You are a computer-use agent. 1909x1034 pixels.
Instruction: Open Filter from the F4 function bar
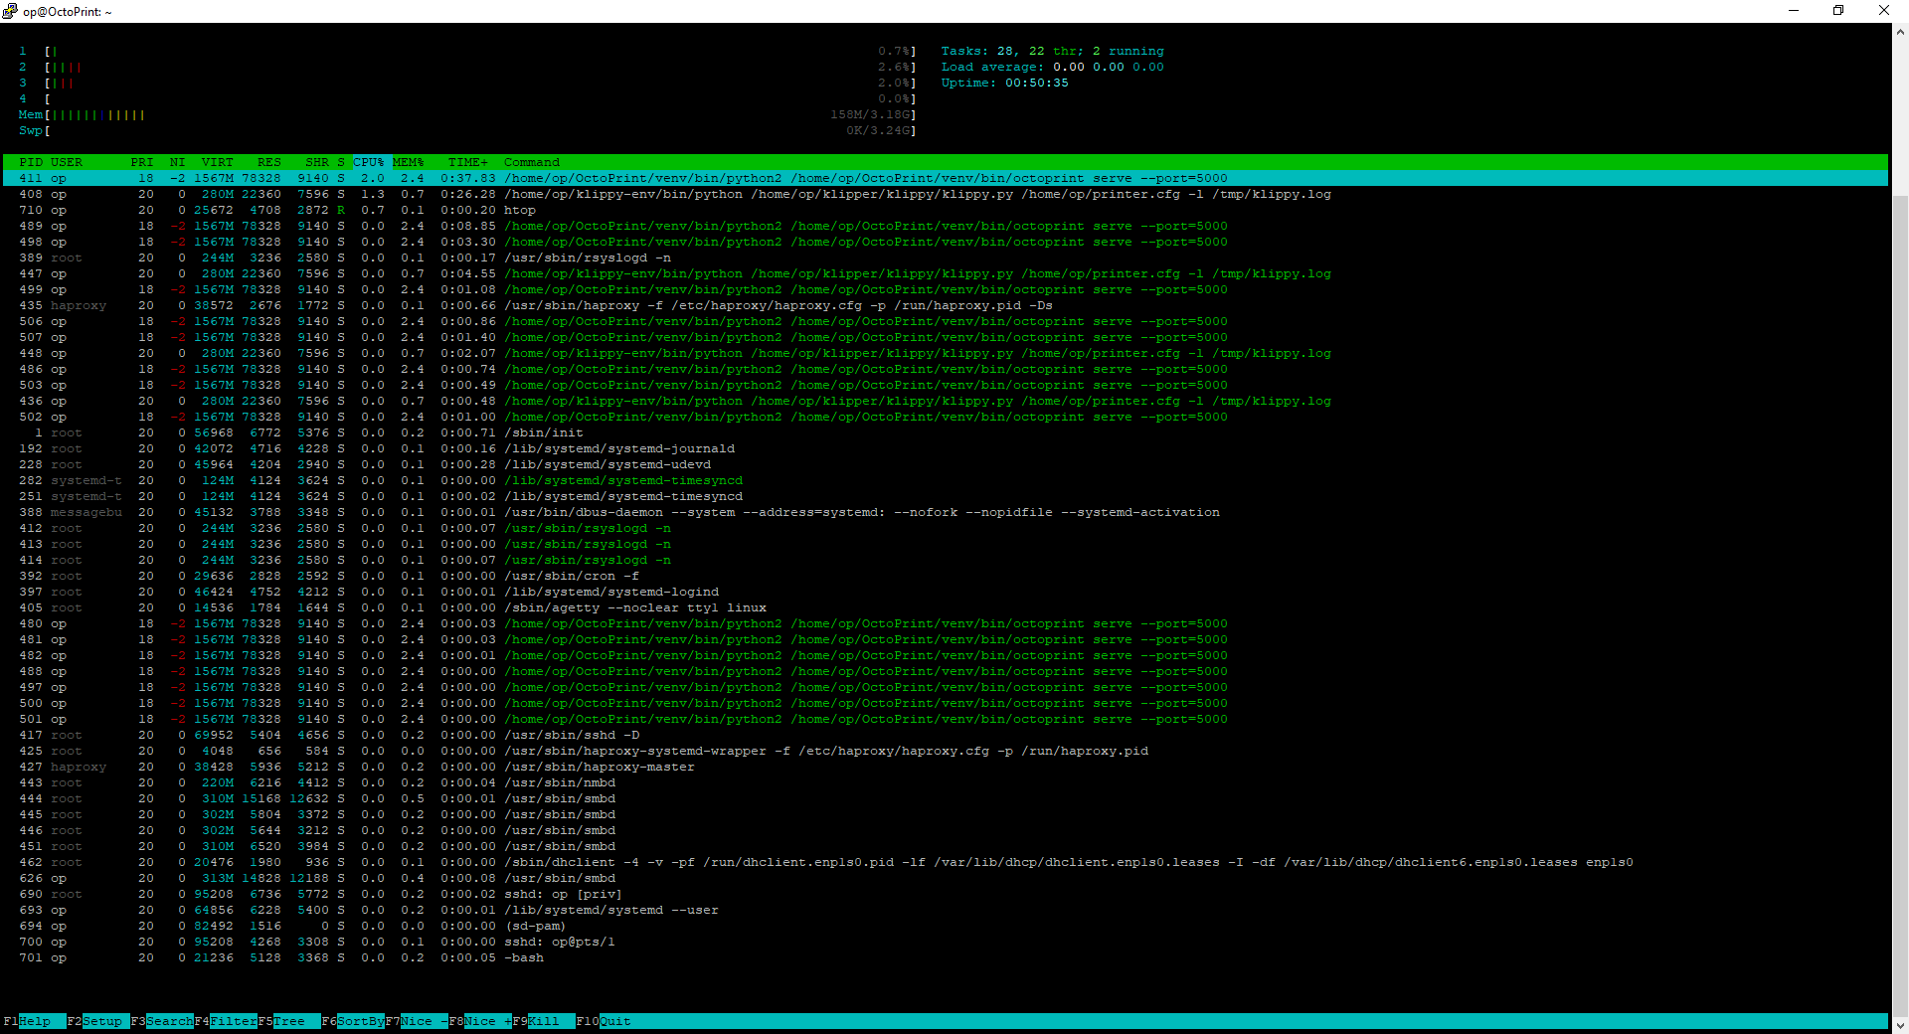coord(234,1021)
